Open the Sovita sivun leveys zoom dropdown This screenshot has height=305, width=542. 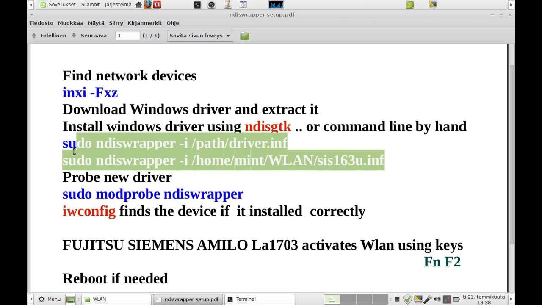coord(200,36)
